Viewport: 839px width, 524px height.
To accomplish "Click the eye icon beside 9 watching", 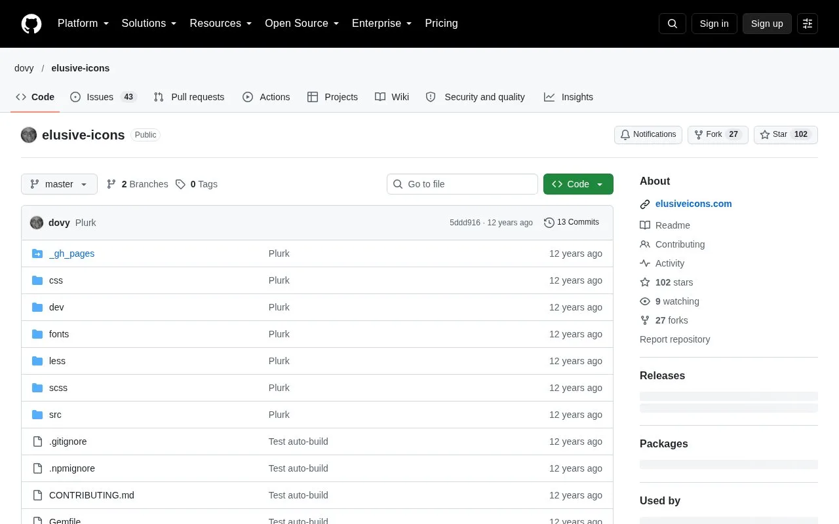I will [x=645, y=301].
